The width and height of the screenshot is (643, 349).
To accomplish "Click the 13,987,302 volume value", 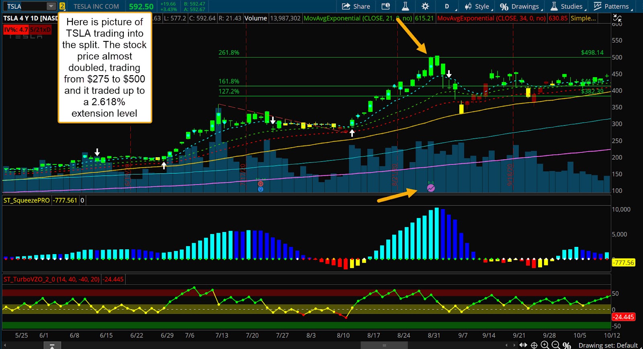I will click(285, 18).
